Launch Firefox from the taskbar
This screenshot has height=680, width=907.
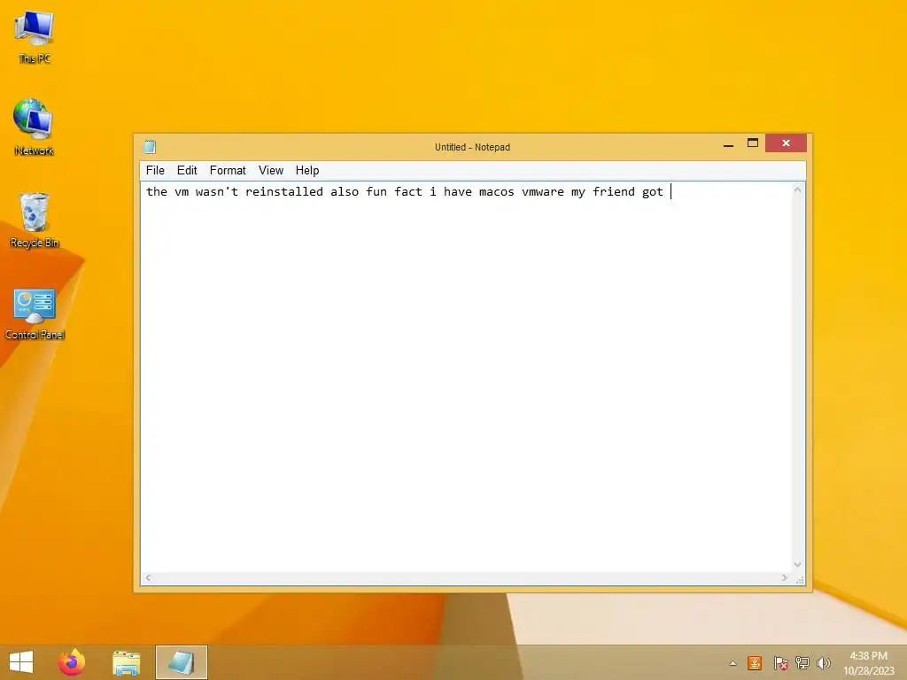[x=72, y=662]
